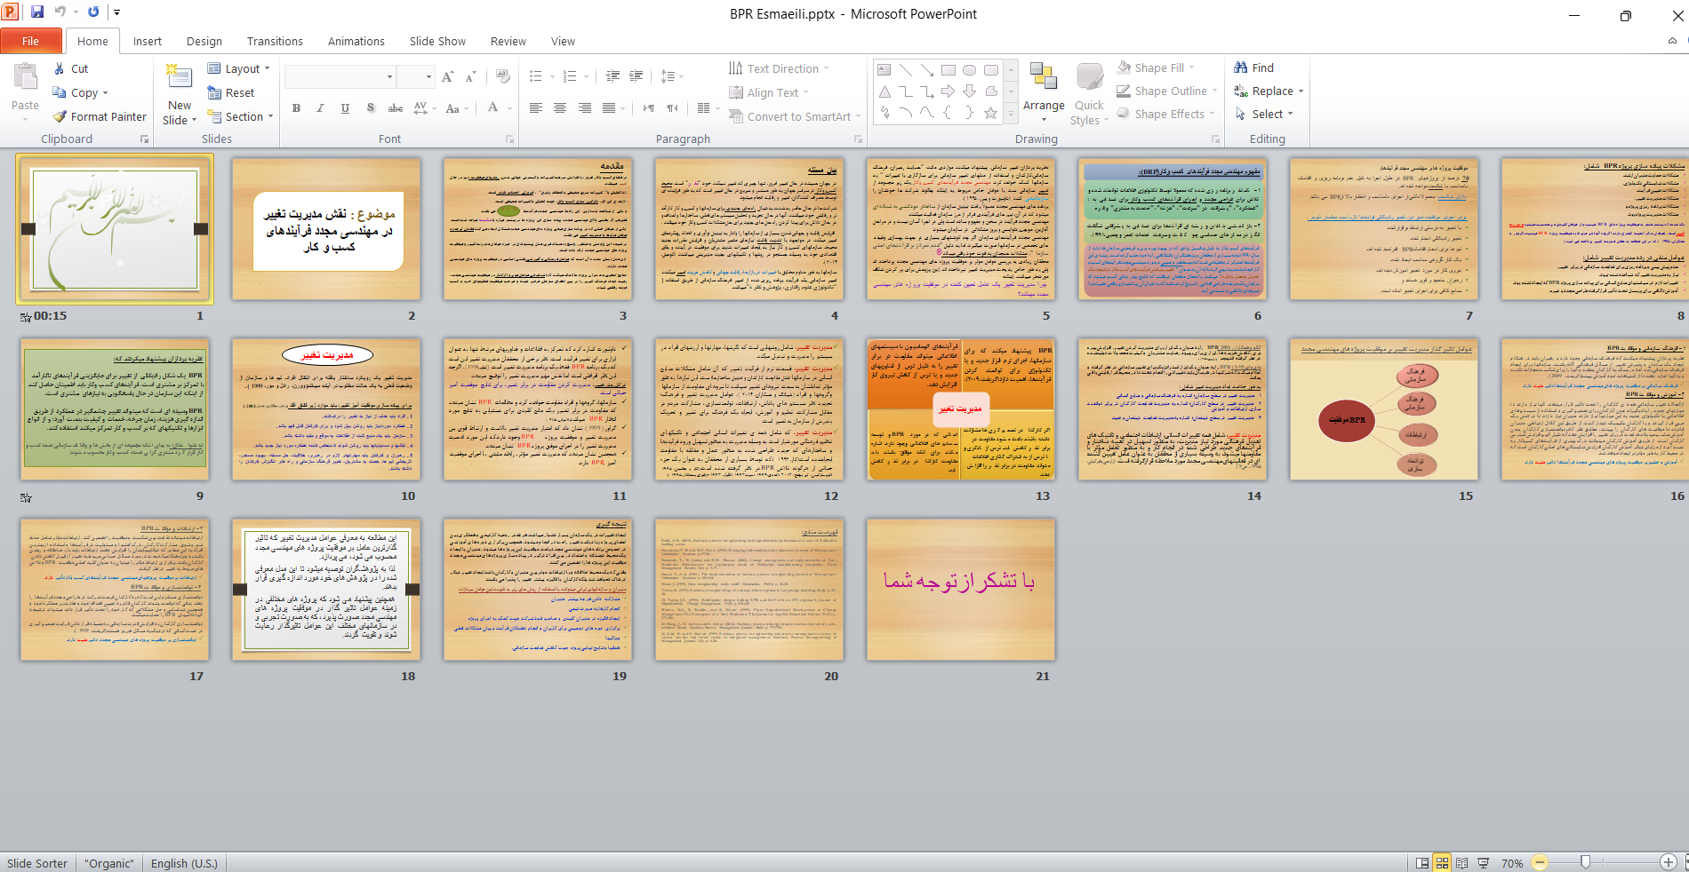Click the Redo icon in quick access toolbar
This screenshot has width=1689, height=872.
coord(93,12)
